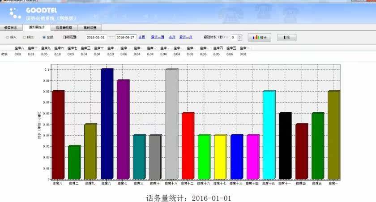Viewport: 376px width, 202px height.
Task: Decrease minimum duration with the down arrow
Action: point(240,39)
